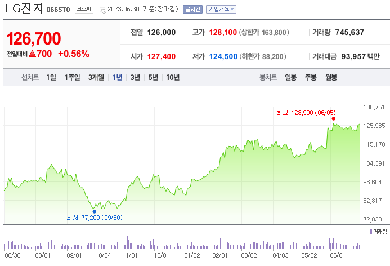390x266 pixels.
Task: Click the trading volume value 745,637
Action: 349,32
